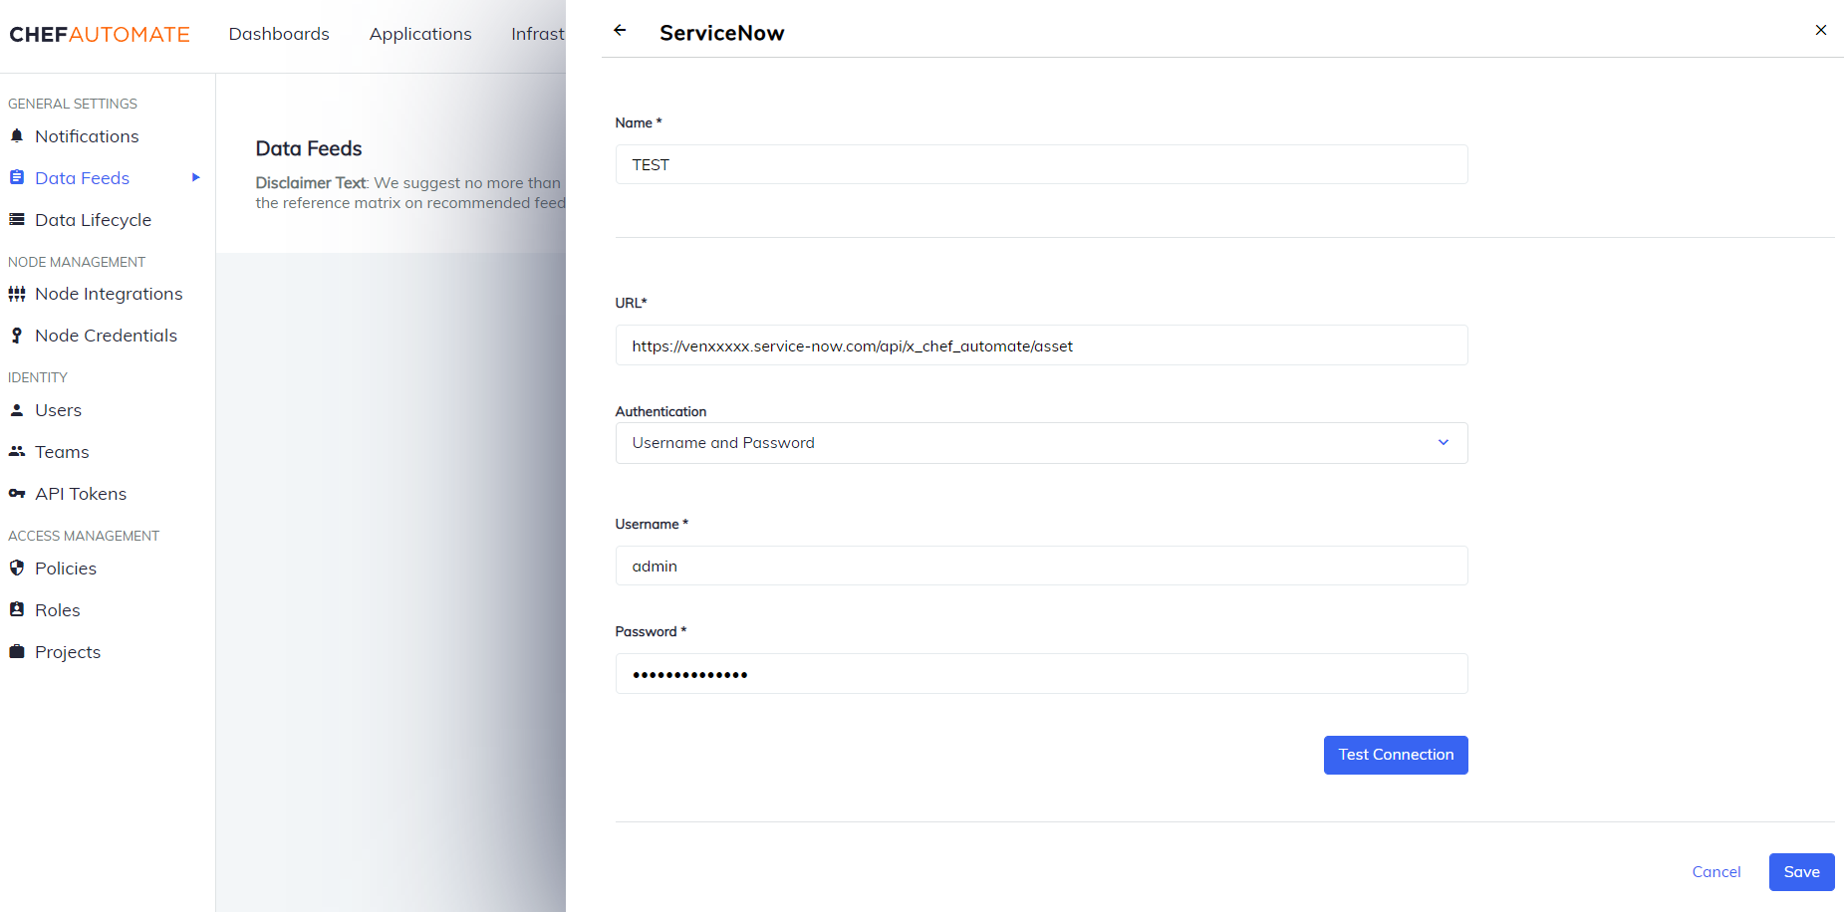Click the Node Integrations icon
1844x912 pixels.
pos(17,293)
